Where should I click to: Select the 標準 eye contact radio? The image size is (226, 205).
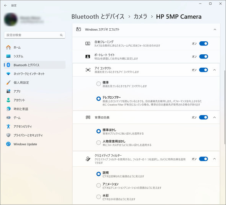(x=98, y=84)
